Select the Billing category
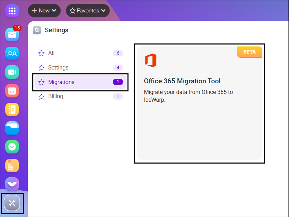The width and height of the screenshot is (289, 217). [56, 96]
